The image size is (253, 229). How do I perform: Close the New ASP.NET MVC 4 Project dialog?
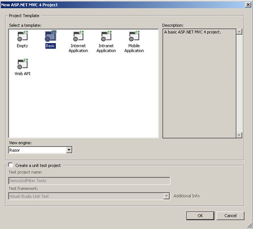pyautogui.click(x=248, y=5)
